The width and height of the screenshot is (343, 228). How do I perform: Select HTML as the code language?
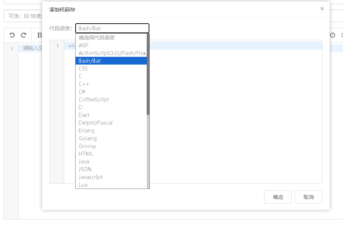(x=86, y=154)
